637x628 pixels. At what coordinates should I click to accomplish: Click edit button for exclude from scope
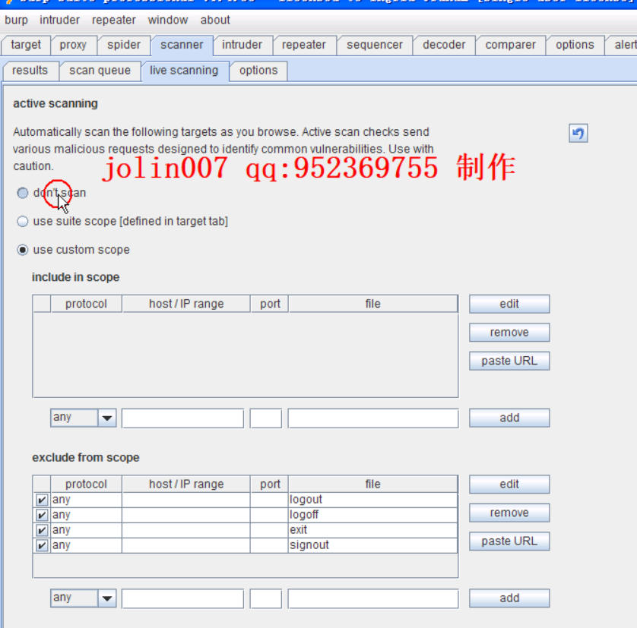click(x=509, y=484)
